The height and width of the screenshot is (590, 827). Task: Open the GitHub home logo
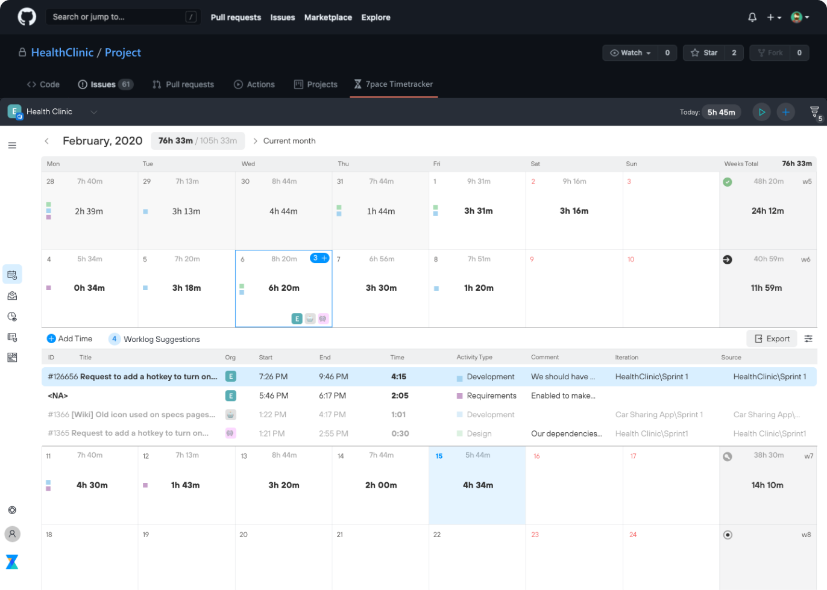click(27, 17)
